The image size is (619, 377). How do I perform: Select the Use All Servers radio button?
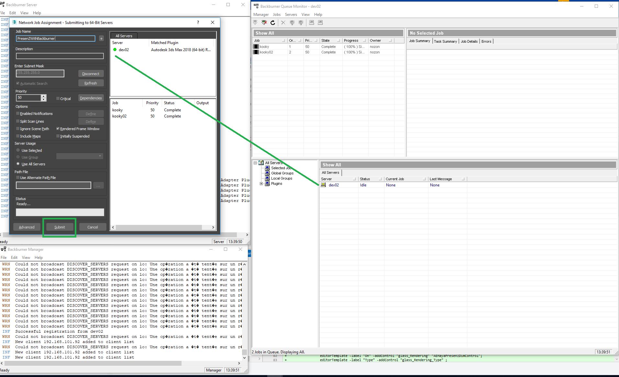tap(18, 164)
